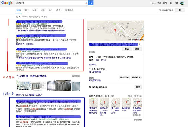This screenshot has height=127, width=188.
Task: Select the 全部 results tab
Action: tap(18, 10)
